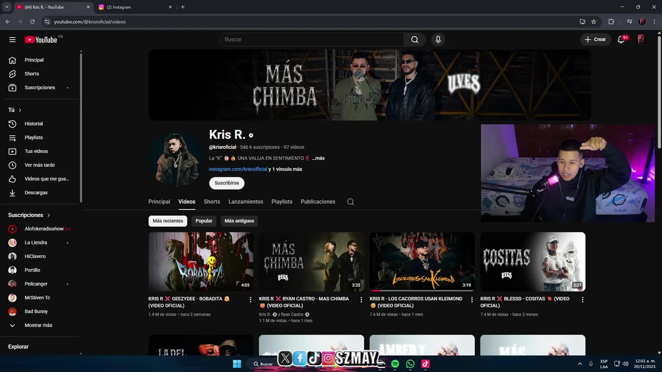This screenshot has height=372, width=662.
Task: Open Suscripciones in the sidebar
Action: [40, 88]
